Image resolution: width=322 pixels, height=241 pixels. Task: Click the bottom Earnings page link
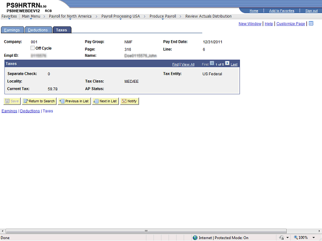[9, 111]
